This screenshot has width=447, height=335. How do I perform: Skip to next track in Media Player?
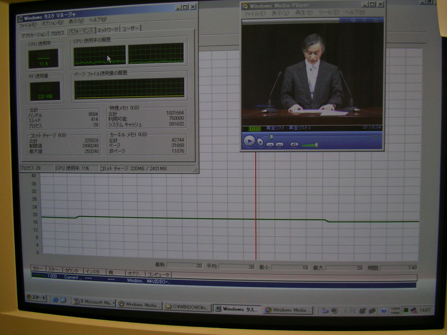[x=280, y=145]
